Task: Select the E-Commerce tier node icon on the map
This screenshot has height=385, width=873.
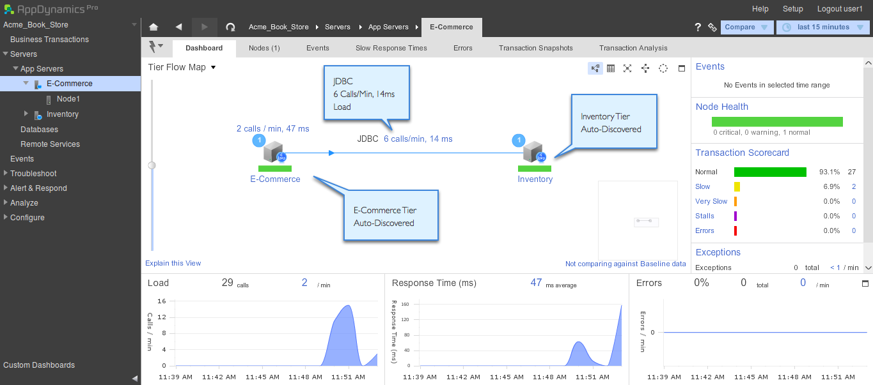Action: pyautogui.click(x=274, y=153)
